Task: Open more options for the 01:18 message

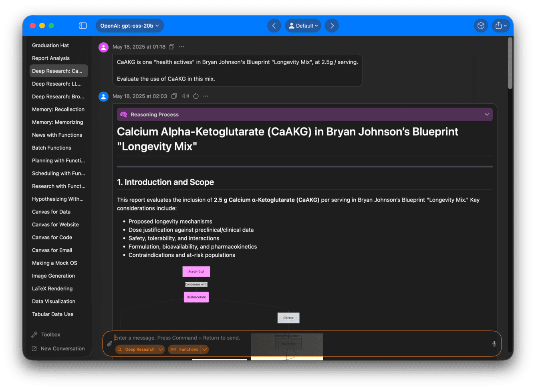Action: 181,47
